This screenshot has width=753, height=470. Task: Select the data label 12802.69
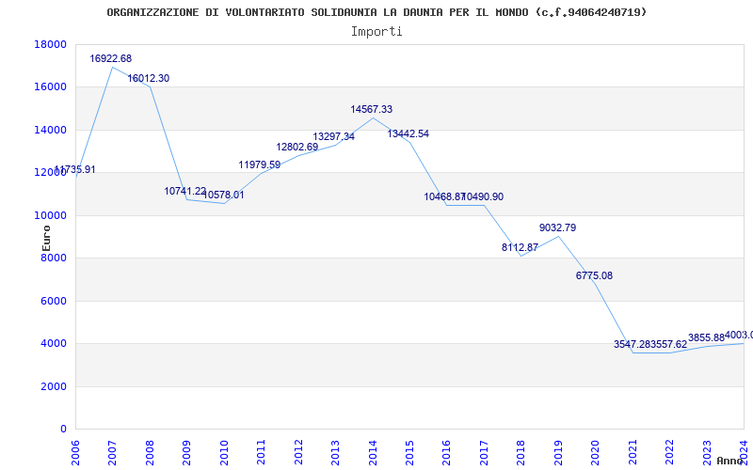296,148
